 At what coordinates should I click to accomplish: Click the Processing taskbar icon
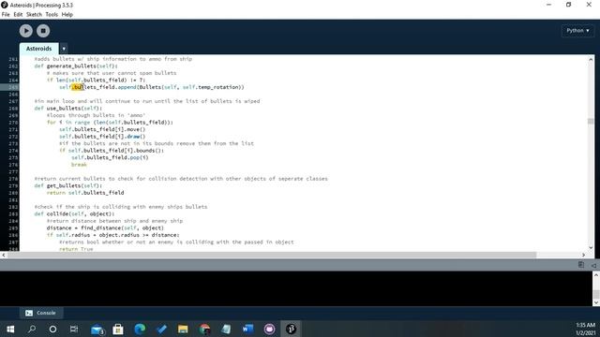pos(291,329)
